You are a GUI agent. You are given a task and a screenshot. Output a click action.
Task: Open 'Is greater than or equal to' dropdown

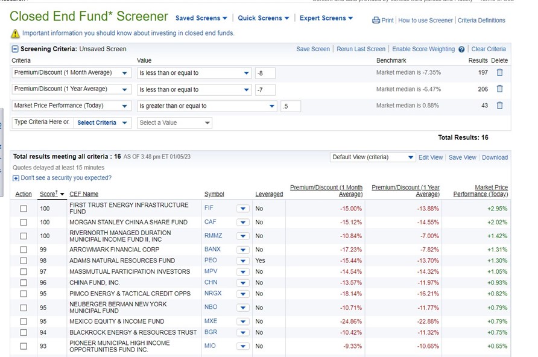tap(207, 106)
